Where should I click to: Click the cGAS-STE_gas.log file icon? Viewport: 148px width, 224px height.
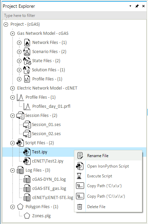click(x=27, y=189)
